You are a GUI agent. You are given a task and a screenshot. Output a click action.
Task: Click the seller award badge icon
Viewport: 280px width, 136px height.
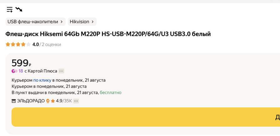click(x=48, y=101)
